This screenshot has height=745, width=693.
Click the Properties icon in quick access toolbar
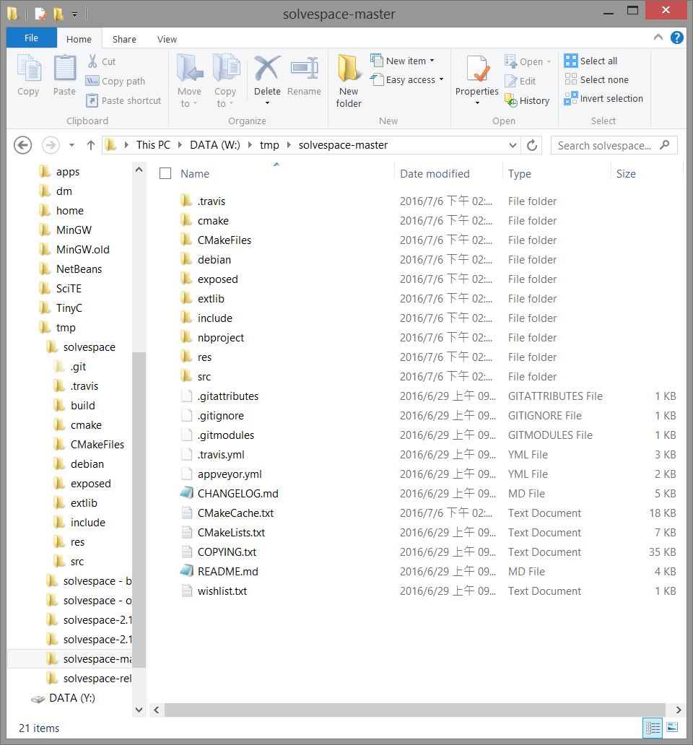(41, 14)
